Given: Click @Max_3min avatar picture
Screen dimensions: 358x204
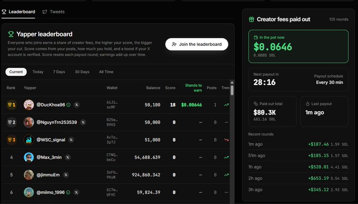Looking at the screenshot, I should click(29, 157).
